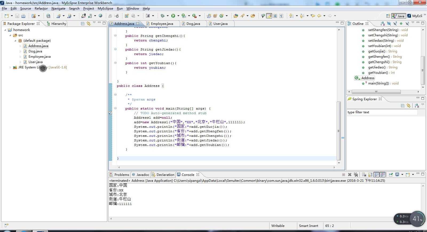427x232 pixels.
Task: Toggle Hide Local Types in Outline
Action: tap(407, 24)
